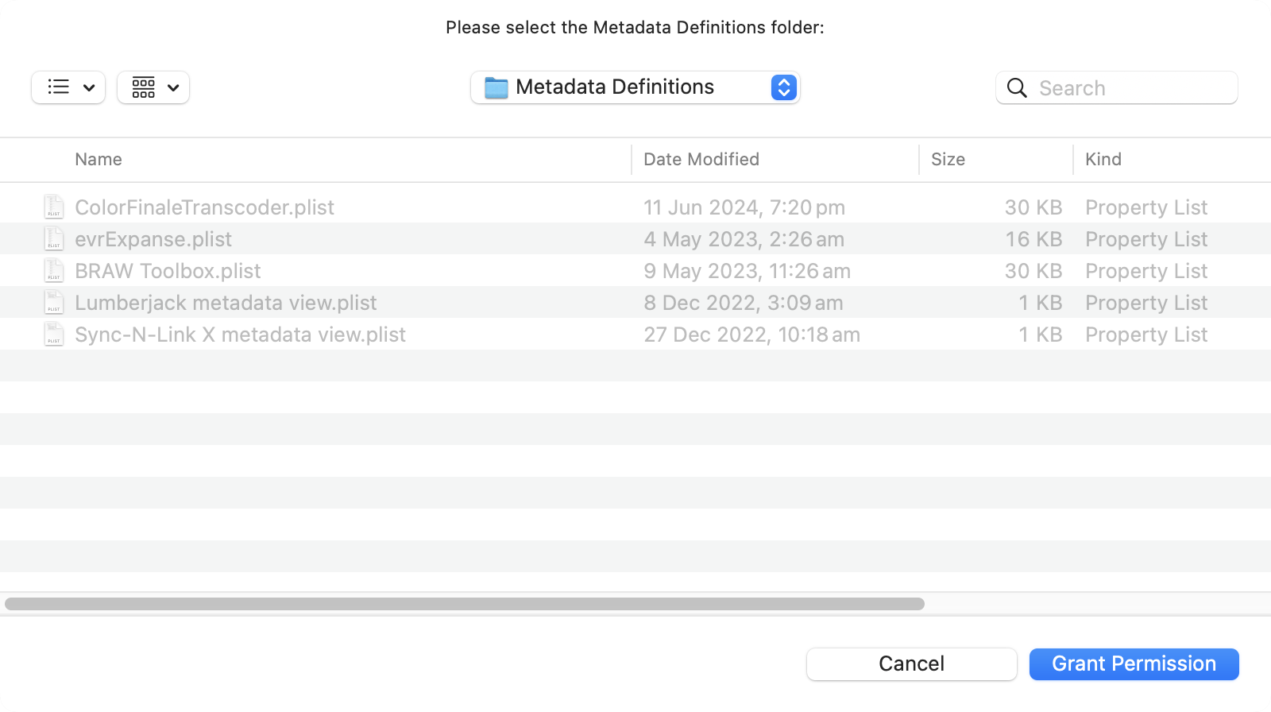This screenshot has height=712, width=1271.
Task: Select the BRAW Toolbox.plist file name
Action: 168,271
